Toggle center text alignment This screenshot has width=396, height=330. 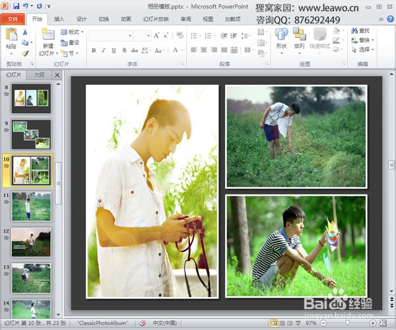[204, 50]
